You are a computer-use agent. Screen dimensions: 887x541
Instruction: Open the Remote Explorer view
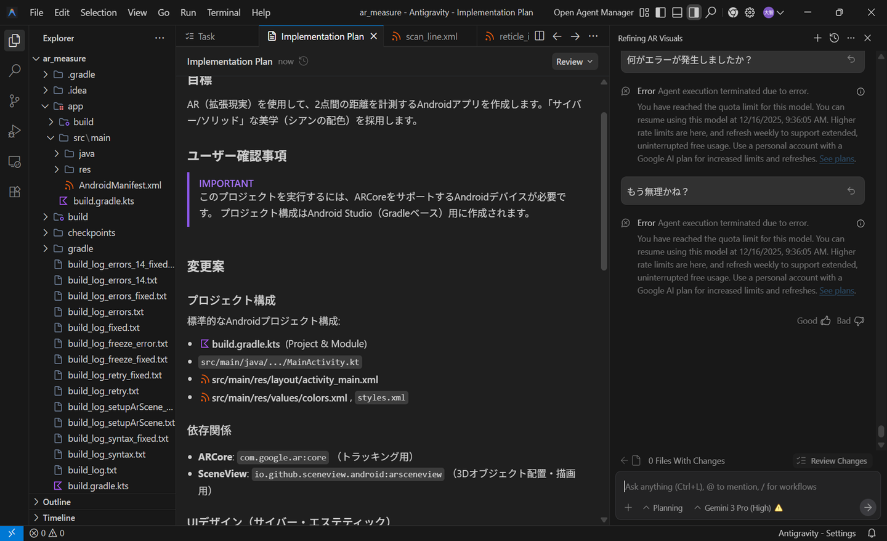point(15,161)
